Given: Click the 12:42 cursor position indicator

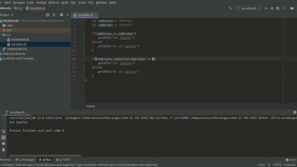Looking at the screenshot, I should 261,165.
